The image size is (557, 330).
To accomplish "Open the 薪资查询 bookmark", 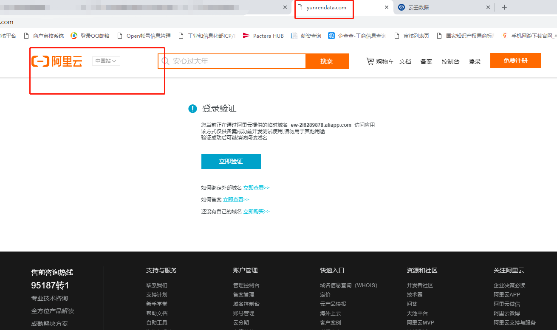I will click(306, 36).
